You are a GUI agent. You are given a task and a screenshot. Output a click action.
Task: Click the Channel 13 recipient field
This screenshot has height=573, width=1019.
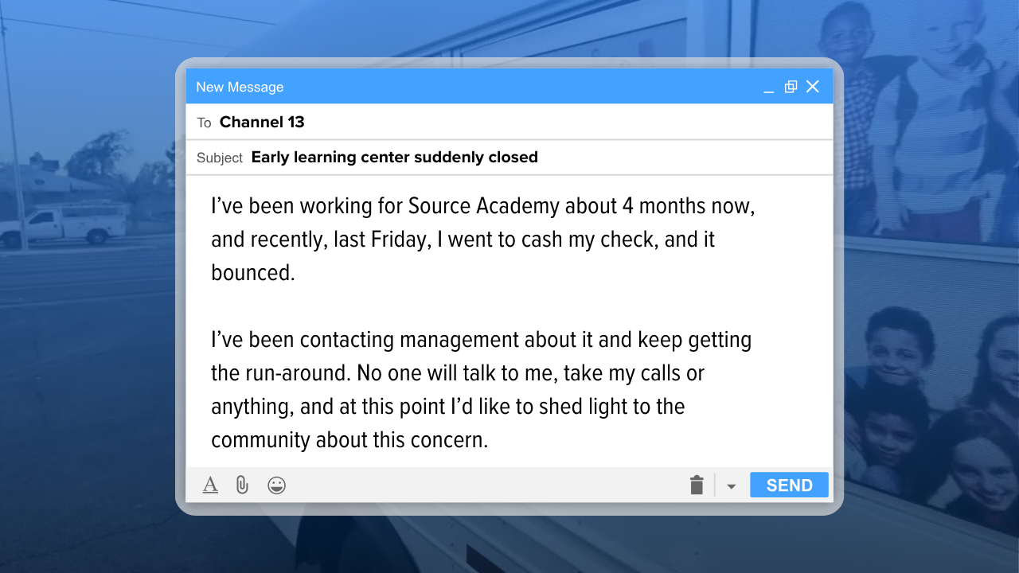point(262,122)
